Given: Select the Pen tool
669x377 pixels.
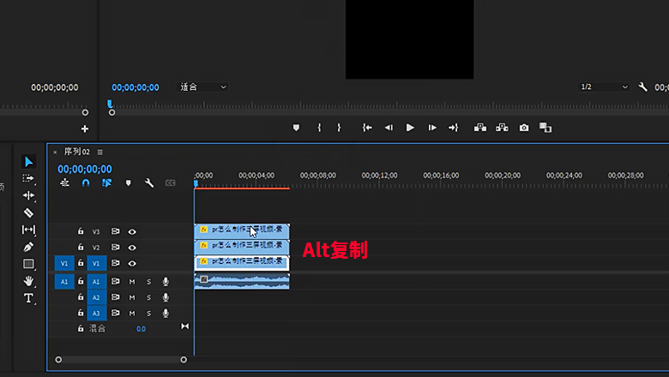Looking at the screenshot, I should [28, 247].
